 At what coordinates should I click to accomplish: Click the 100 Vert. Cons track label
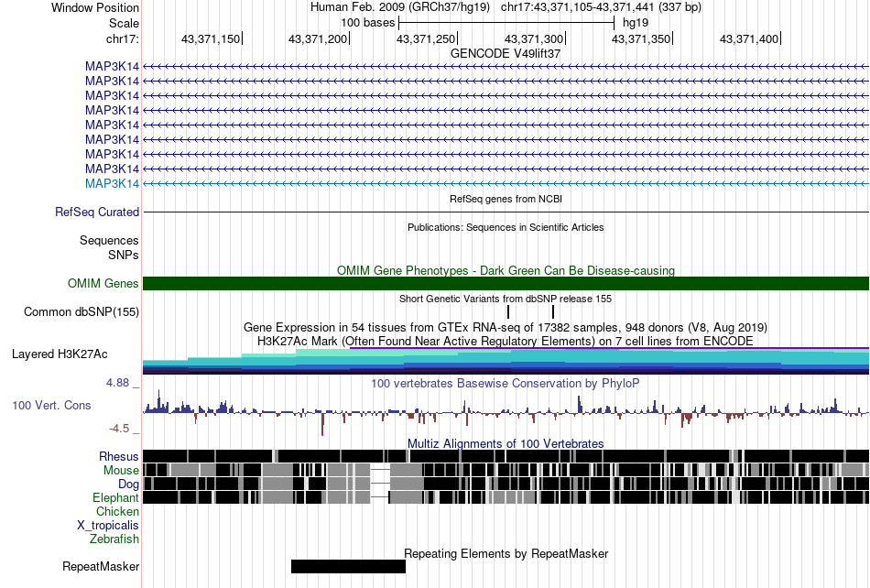[x=51, y=406]
